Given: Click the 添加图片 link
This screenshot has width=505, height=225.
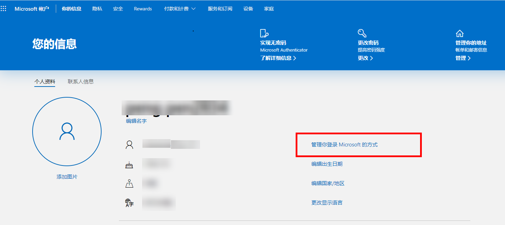Looking at the screenshot, I should [x=67, y=177].
